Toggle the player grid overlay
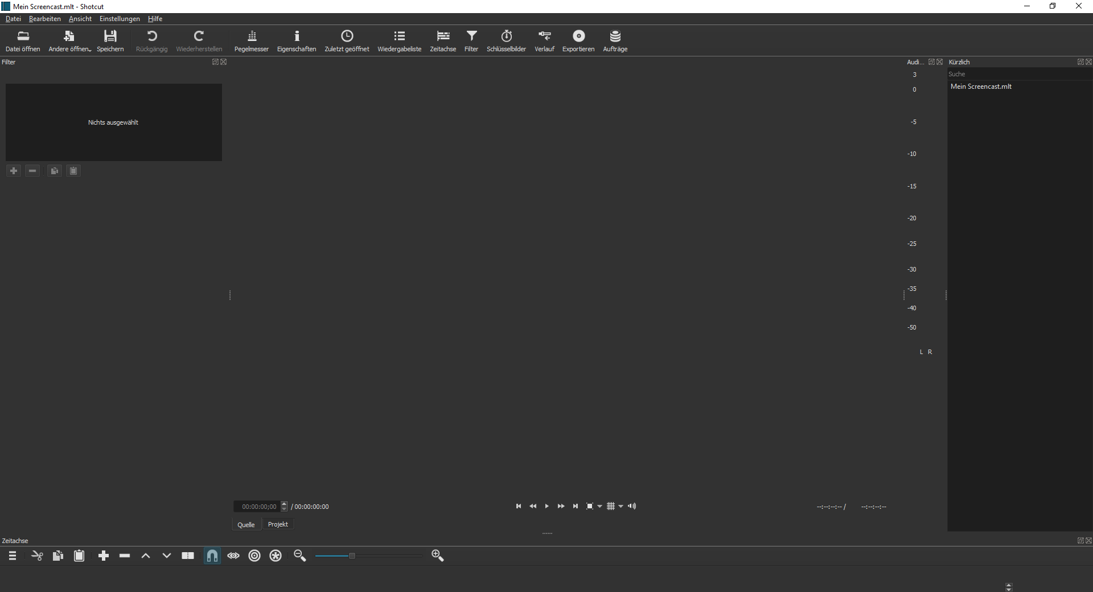The height and width of the screenshot is (592, 1093). tap(611, 506)
